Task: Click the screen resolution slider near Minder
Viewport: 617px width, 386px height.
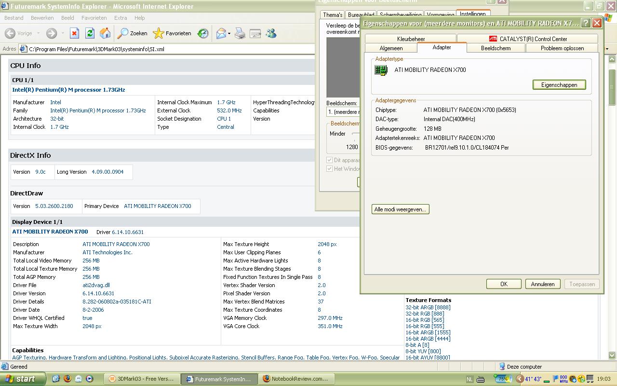Action: [356, 134]
